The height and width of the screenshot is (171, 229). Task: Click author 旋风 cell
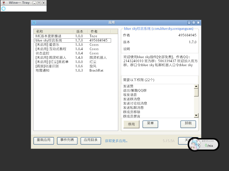click(x=93, y=66)
